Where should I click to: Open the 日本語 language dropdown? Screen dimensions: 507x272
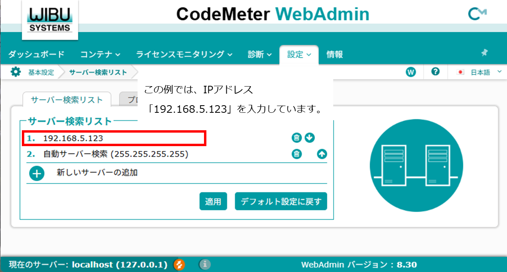[480, 72]
